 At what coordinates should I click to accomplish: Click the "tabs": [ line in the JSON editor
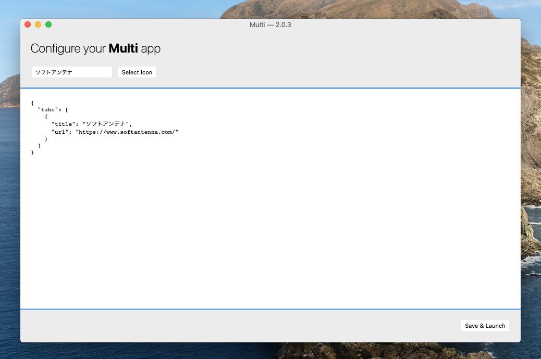[x=53, y=110]
